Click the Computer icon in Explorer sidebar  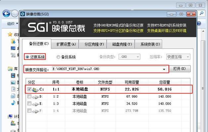[10, 116]
